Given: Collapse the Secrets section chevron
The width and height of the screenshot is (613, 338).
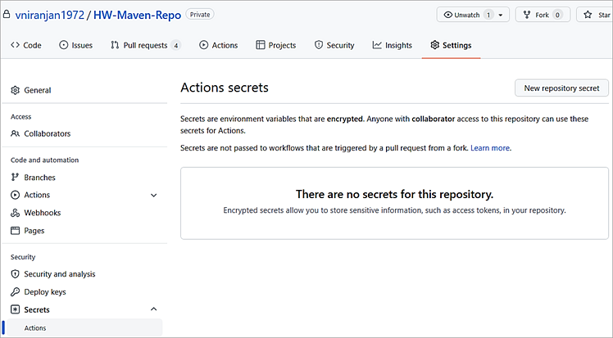Looking at the screenshot, I should (154, 309).
